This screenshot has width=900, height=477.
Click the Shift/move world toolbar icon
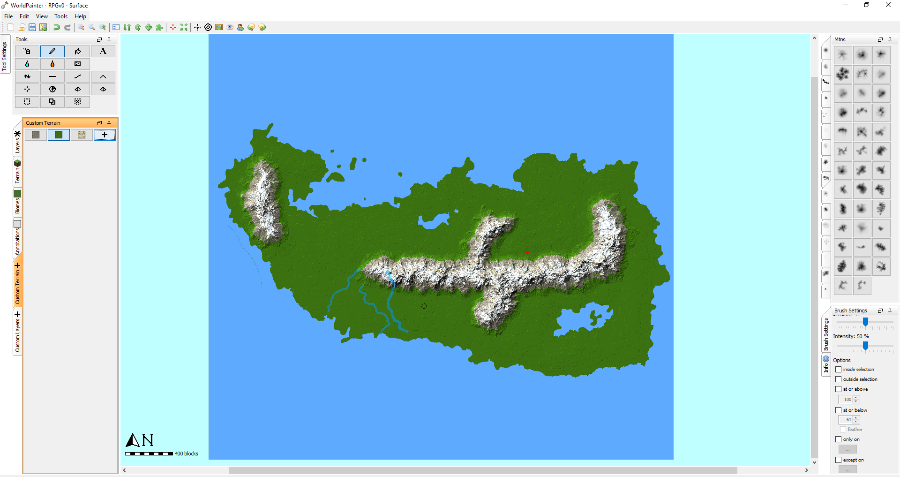click(x=149, y=27)
